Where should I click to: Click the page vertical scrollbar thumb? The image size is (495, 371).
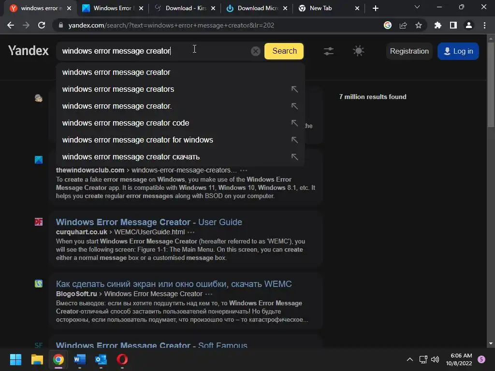coord(491,85)
